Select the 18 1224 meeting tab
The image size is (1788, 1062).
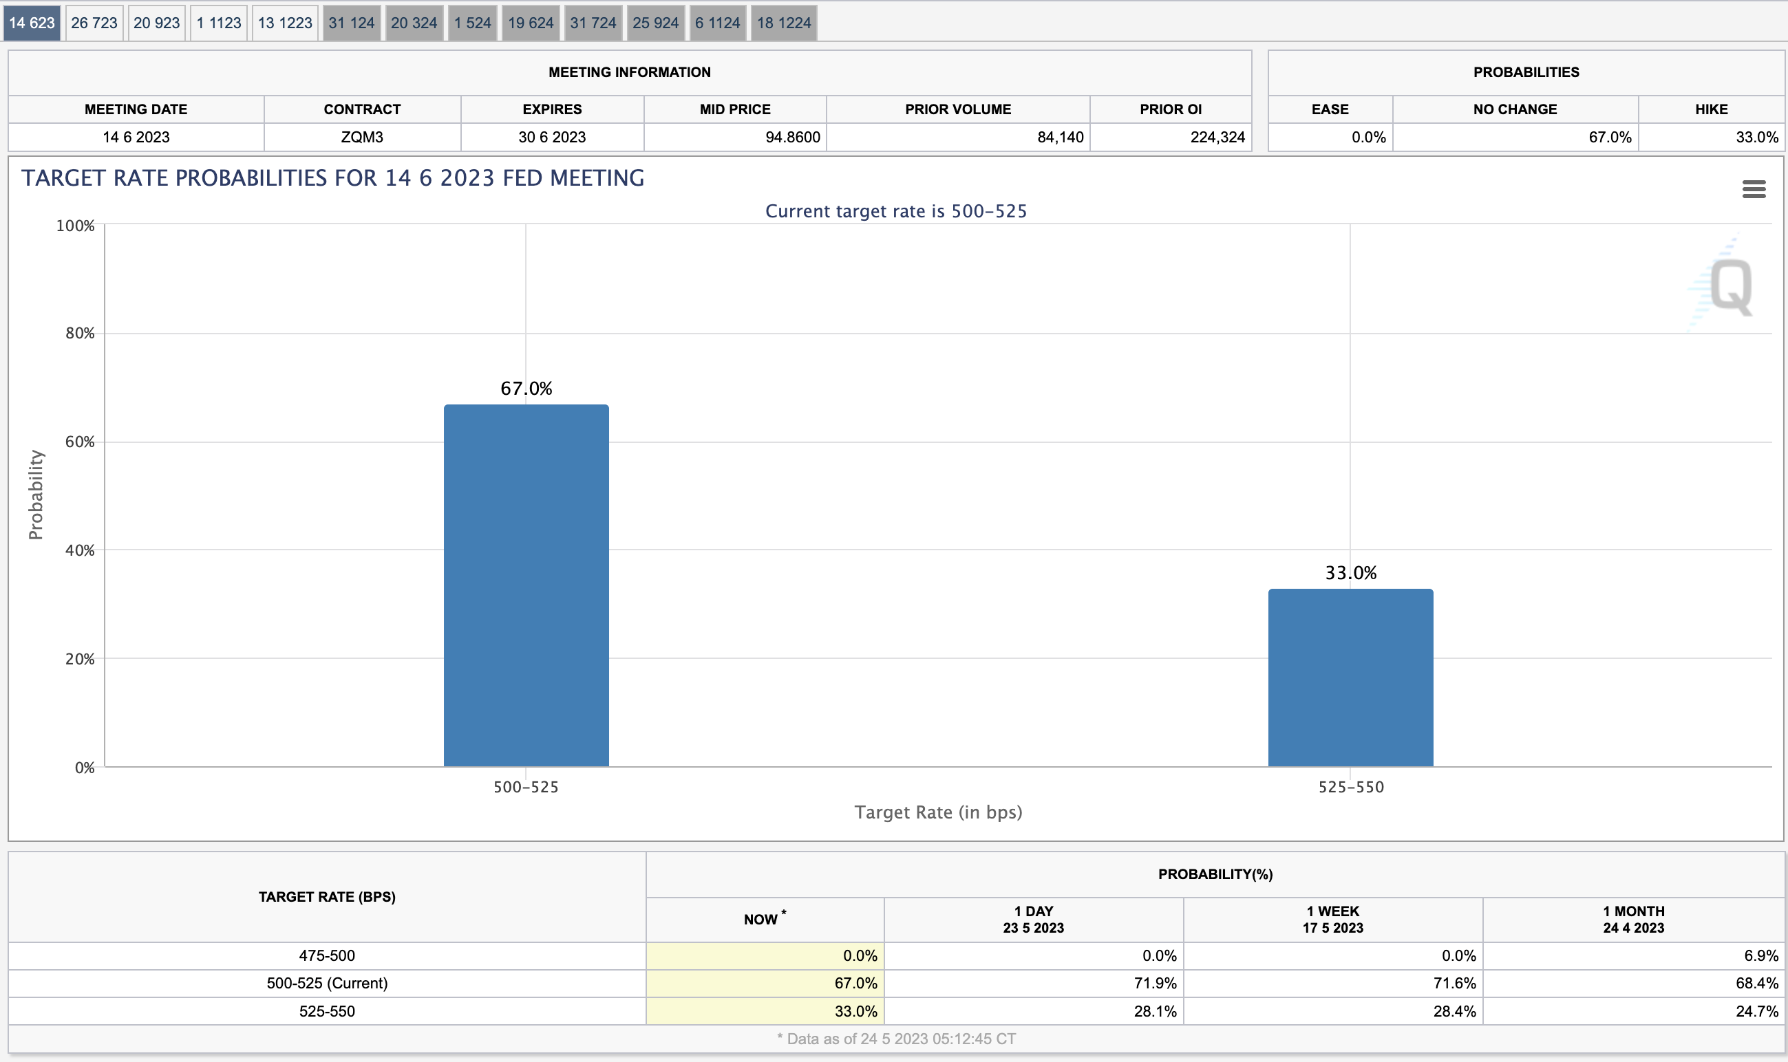tap(783, 23)
